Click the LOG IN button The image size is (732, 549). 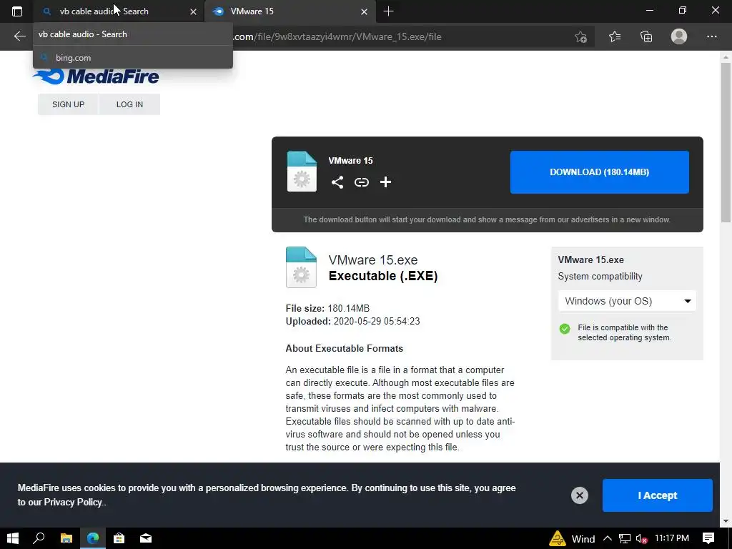(130, 104)
